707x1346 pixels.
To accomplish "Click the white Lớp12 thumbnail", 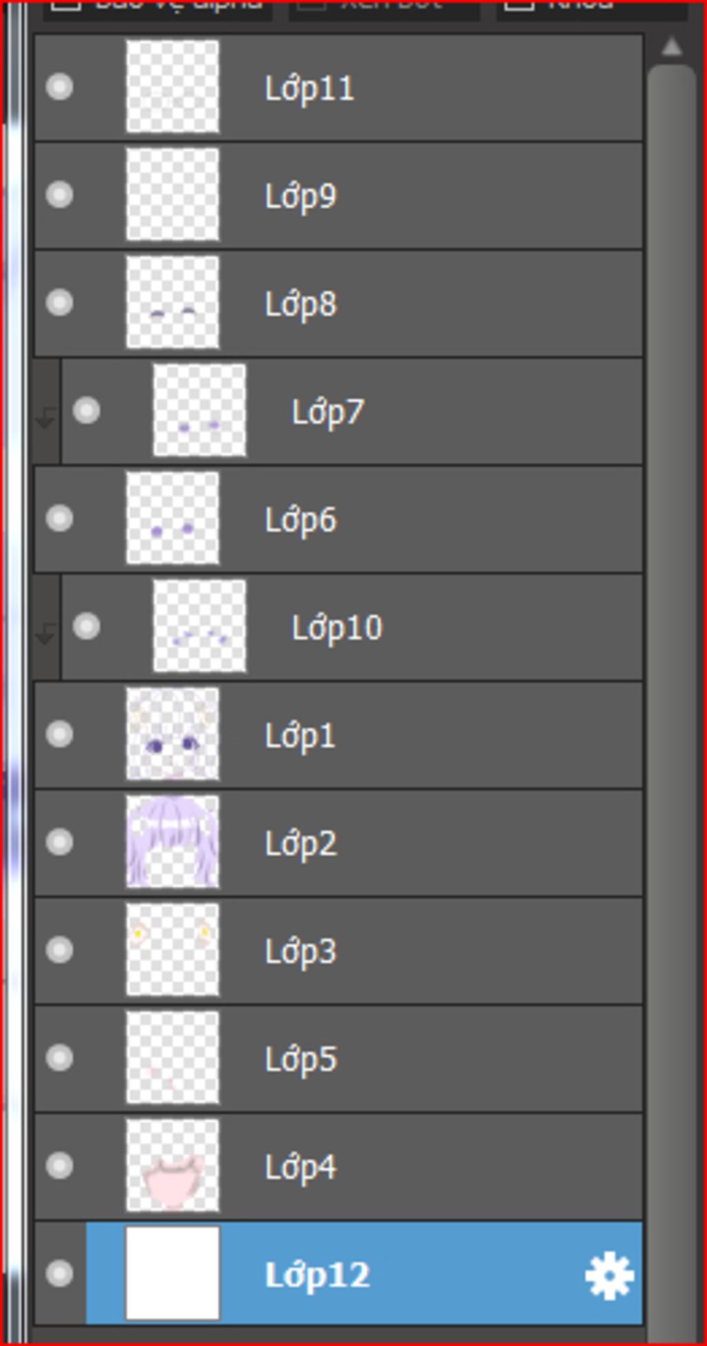I will point(173,1274).
